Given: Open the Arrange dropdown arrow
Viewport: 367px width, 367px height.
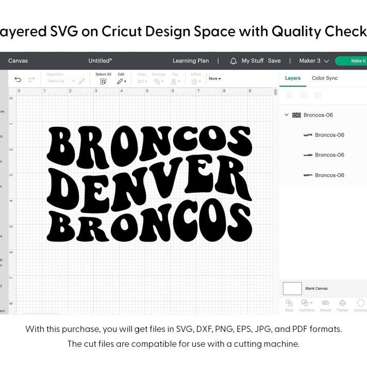Looking at the screenshot, I should [x=162, y=81].
